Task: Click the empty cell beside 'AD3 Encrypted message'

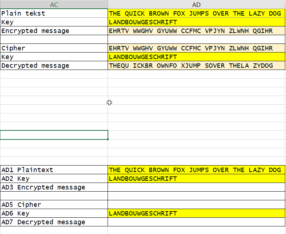Action: [x=197, y=187]
